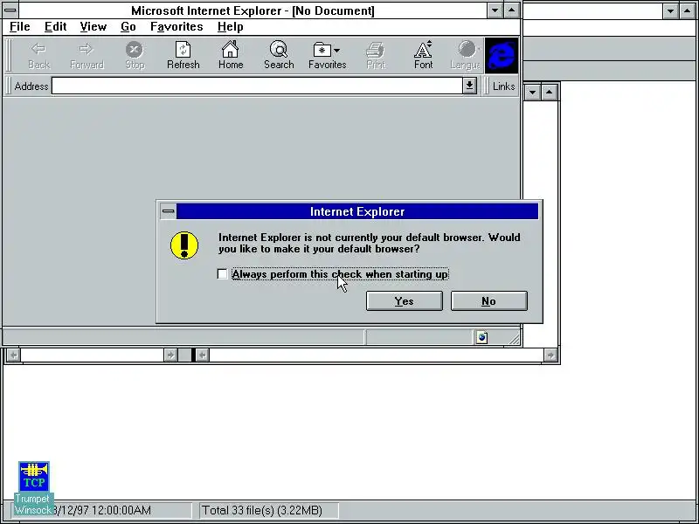Click the Back toolbar icon
699x524 pixels.
pos(38,55)
